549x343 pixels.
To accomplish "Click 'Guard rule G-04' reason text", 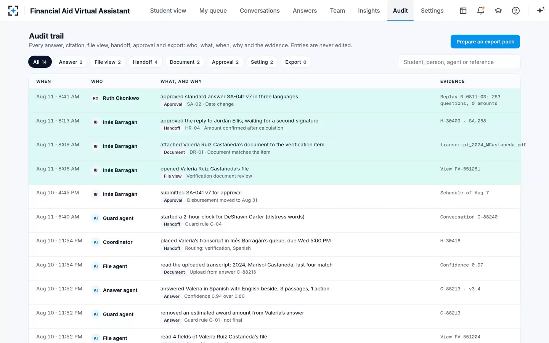I will (x=203, y=224).
